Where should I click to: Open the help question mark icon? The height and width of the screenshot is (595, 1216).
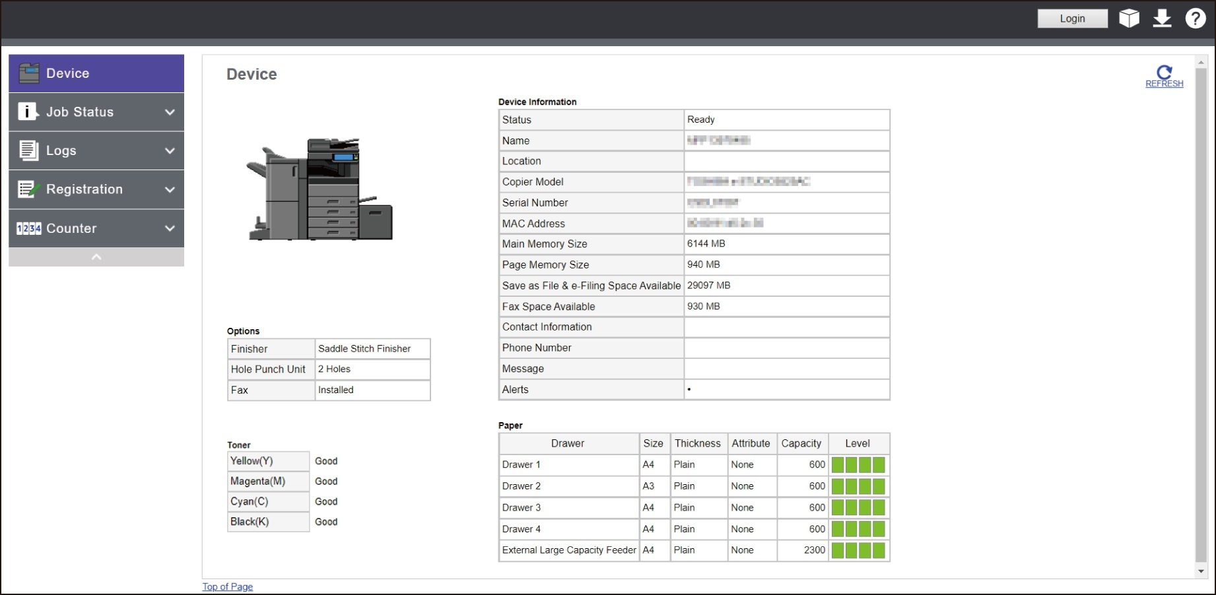pyautogui.click(x=1196, y=18)
